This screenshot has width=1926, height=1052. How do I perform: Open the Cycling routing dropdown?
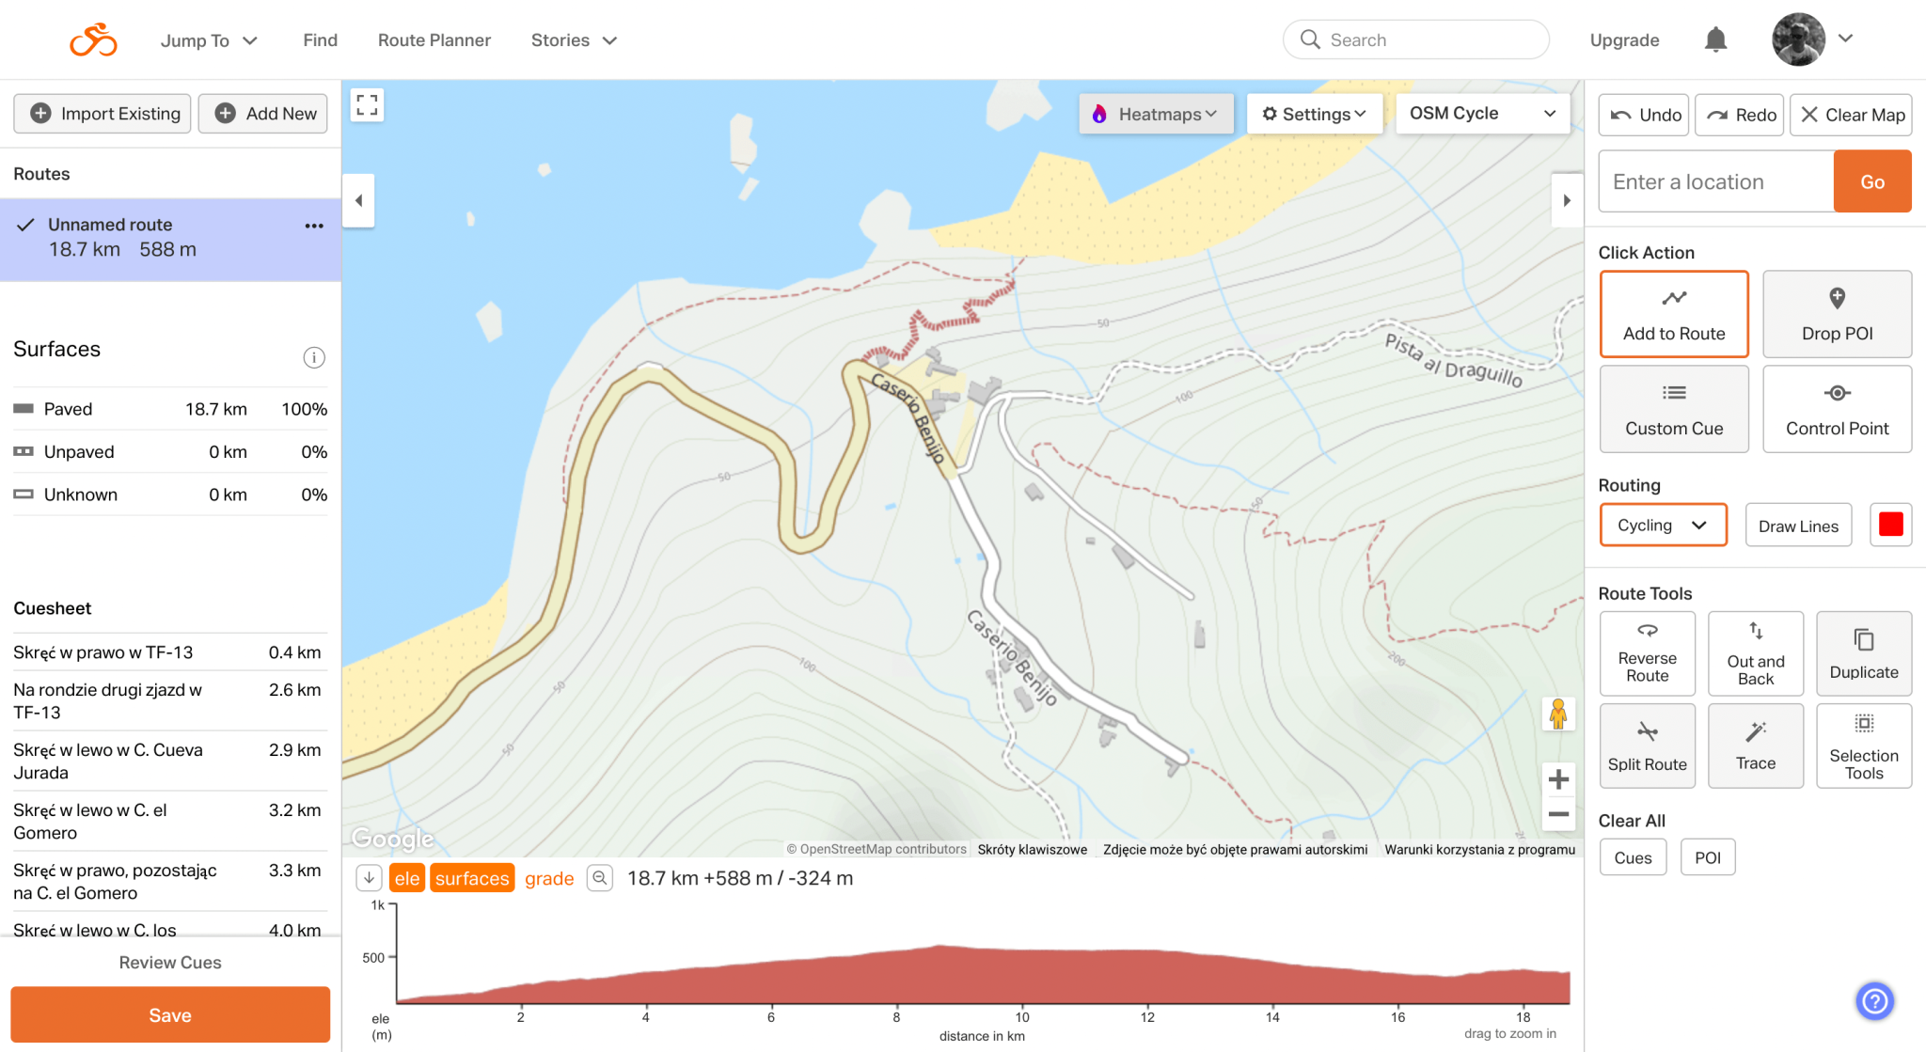click(x=1662, y=526)
